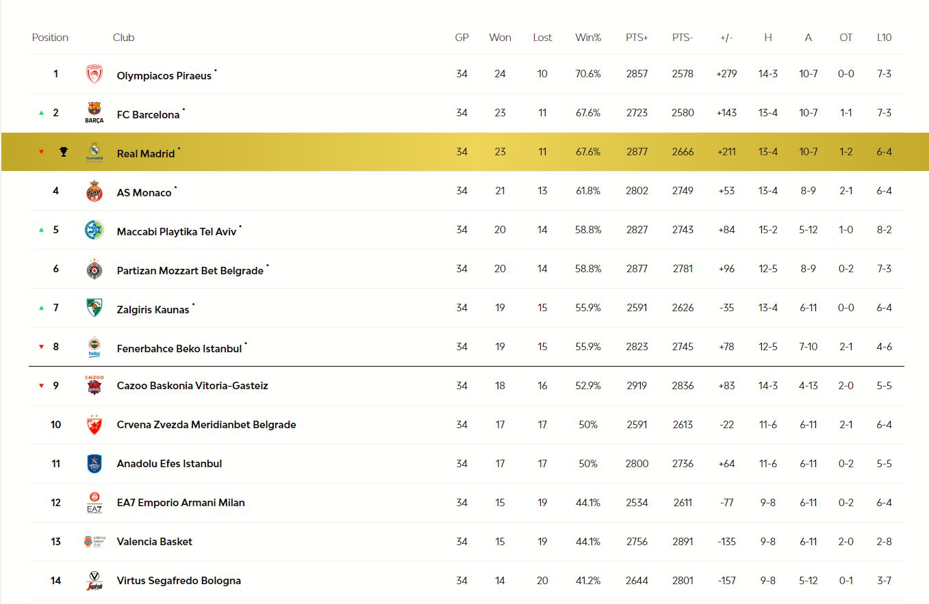Viewport: 929px width, 604px height.
Task: Click the FC Barcelona club crest
Action: [94, 113]
